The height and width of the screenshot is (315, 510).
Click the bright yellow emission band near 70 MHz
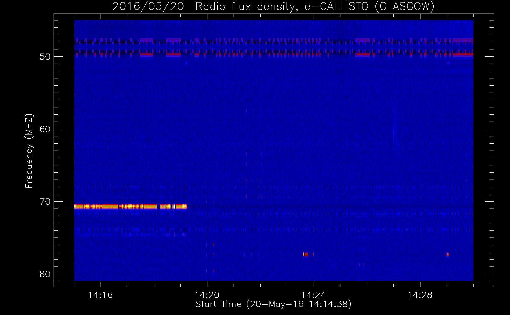click(130, 207)
